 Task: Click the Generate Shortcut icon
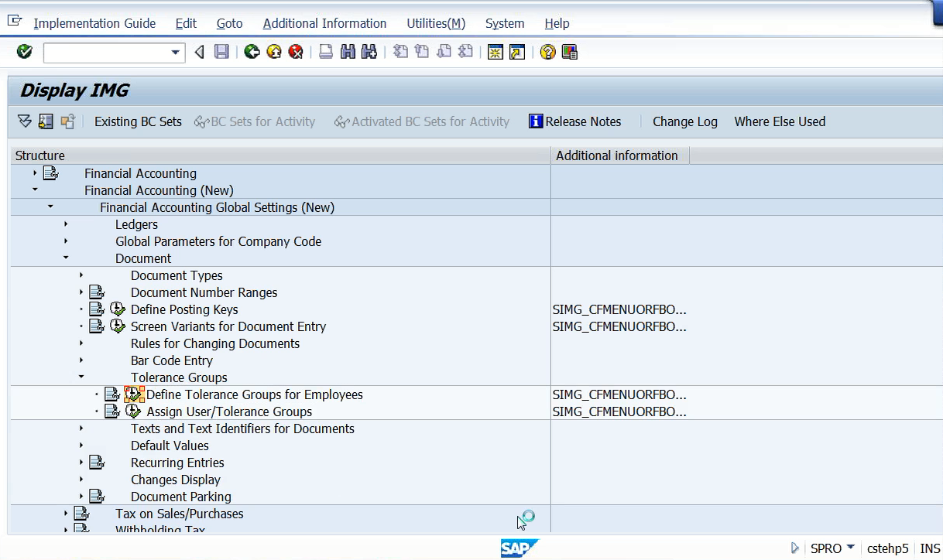517,52
